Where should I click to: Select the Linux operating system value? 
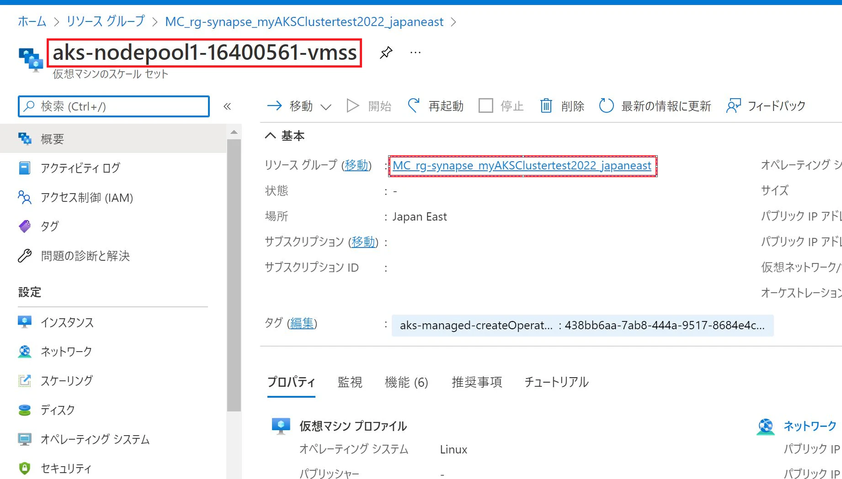453,449
